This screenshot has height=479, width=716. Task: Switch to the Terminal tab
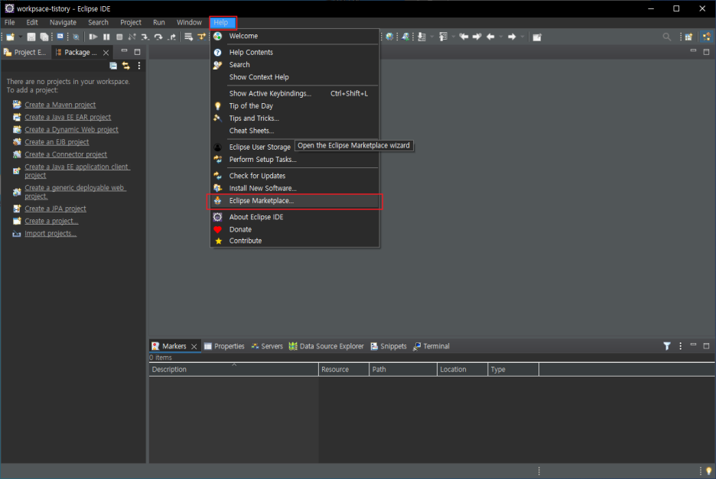(x=431, y=346)
